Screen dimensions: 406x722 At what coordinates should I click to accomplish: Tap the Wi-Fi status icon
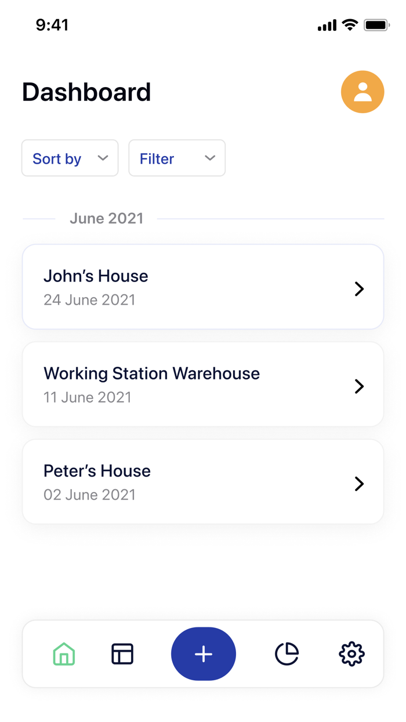(x=350, y=25)
